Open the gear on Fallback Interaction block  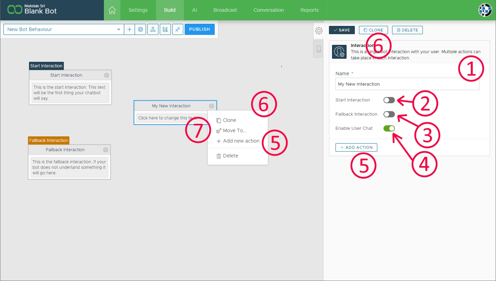coord(106,150)
